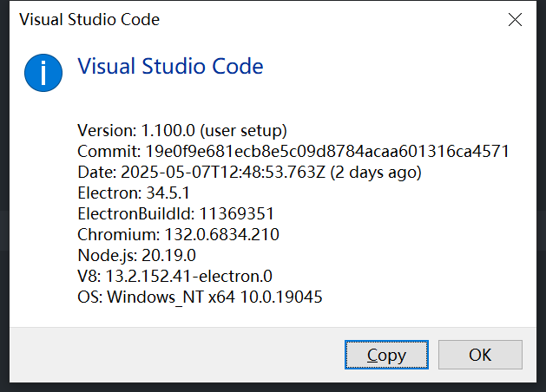The image size is (546, 392).
Task: Click the Visual Studio Code title bar text
Action: coord(89,19)
